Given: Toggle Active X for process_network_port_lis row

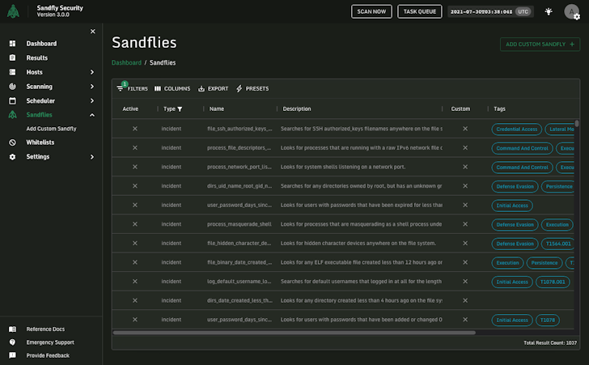Looking at the screenshot, I should point(135,167).
